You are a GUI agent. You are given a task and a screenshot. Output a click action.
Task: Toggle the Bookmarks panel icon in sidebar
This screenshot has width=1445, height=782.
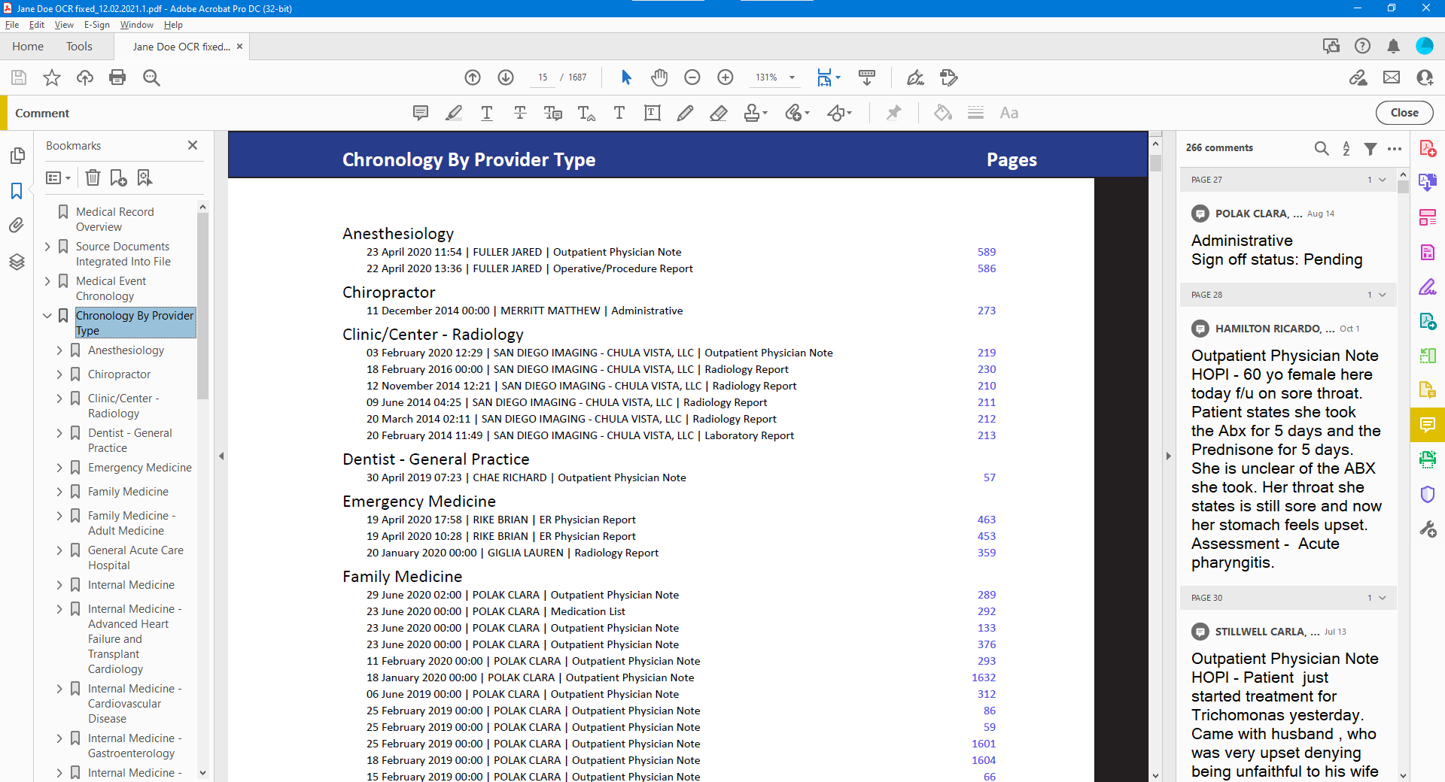17,191
